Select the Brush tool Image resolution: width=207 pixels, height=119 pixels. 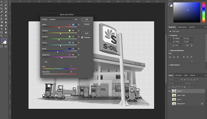(x=2, y=15)
